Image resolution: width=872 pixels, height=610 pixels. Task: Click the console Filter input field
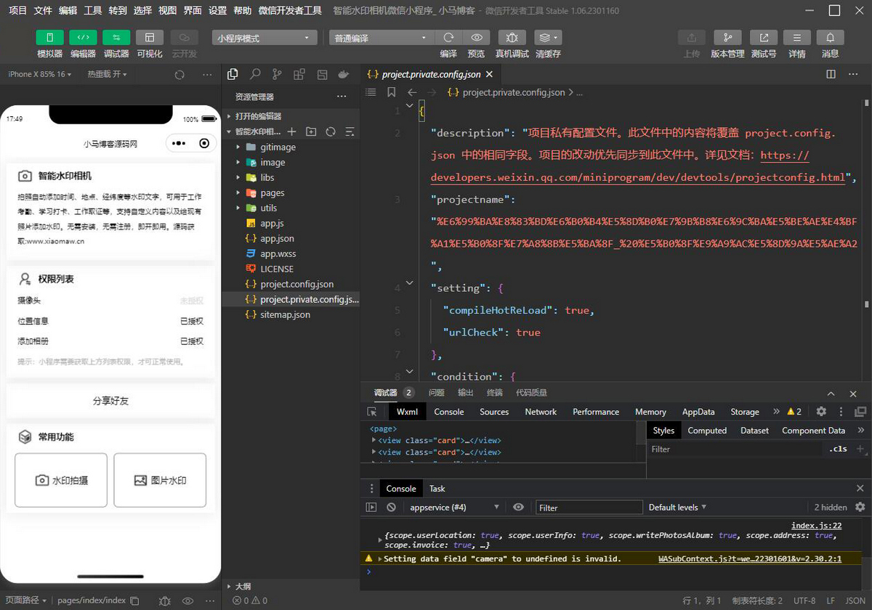pyautogui.click(x=589, y=507)
